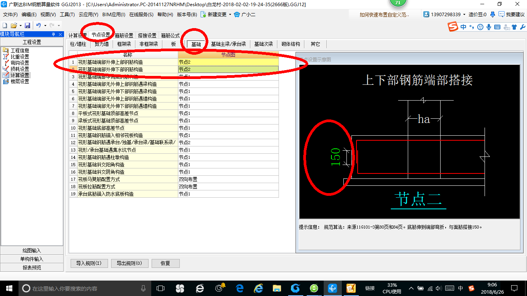Open the 新建变更 dropdown arrow
Viewport: 527px width, 296px height.
230,15
